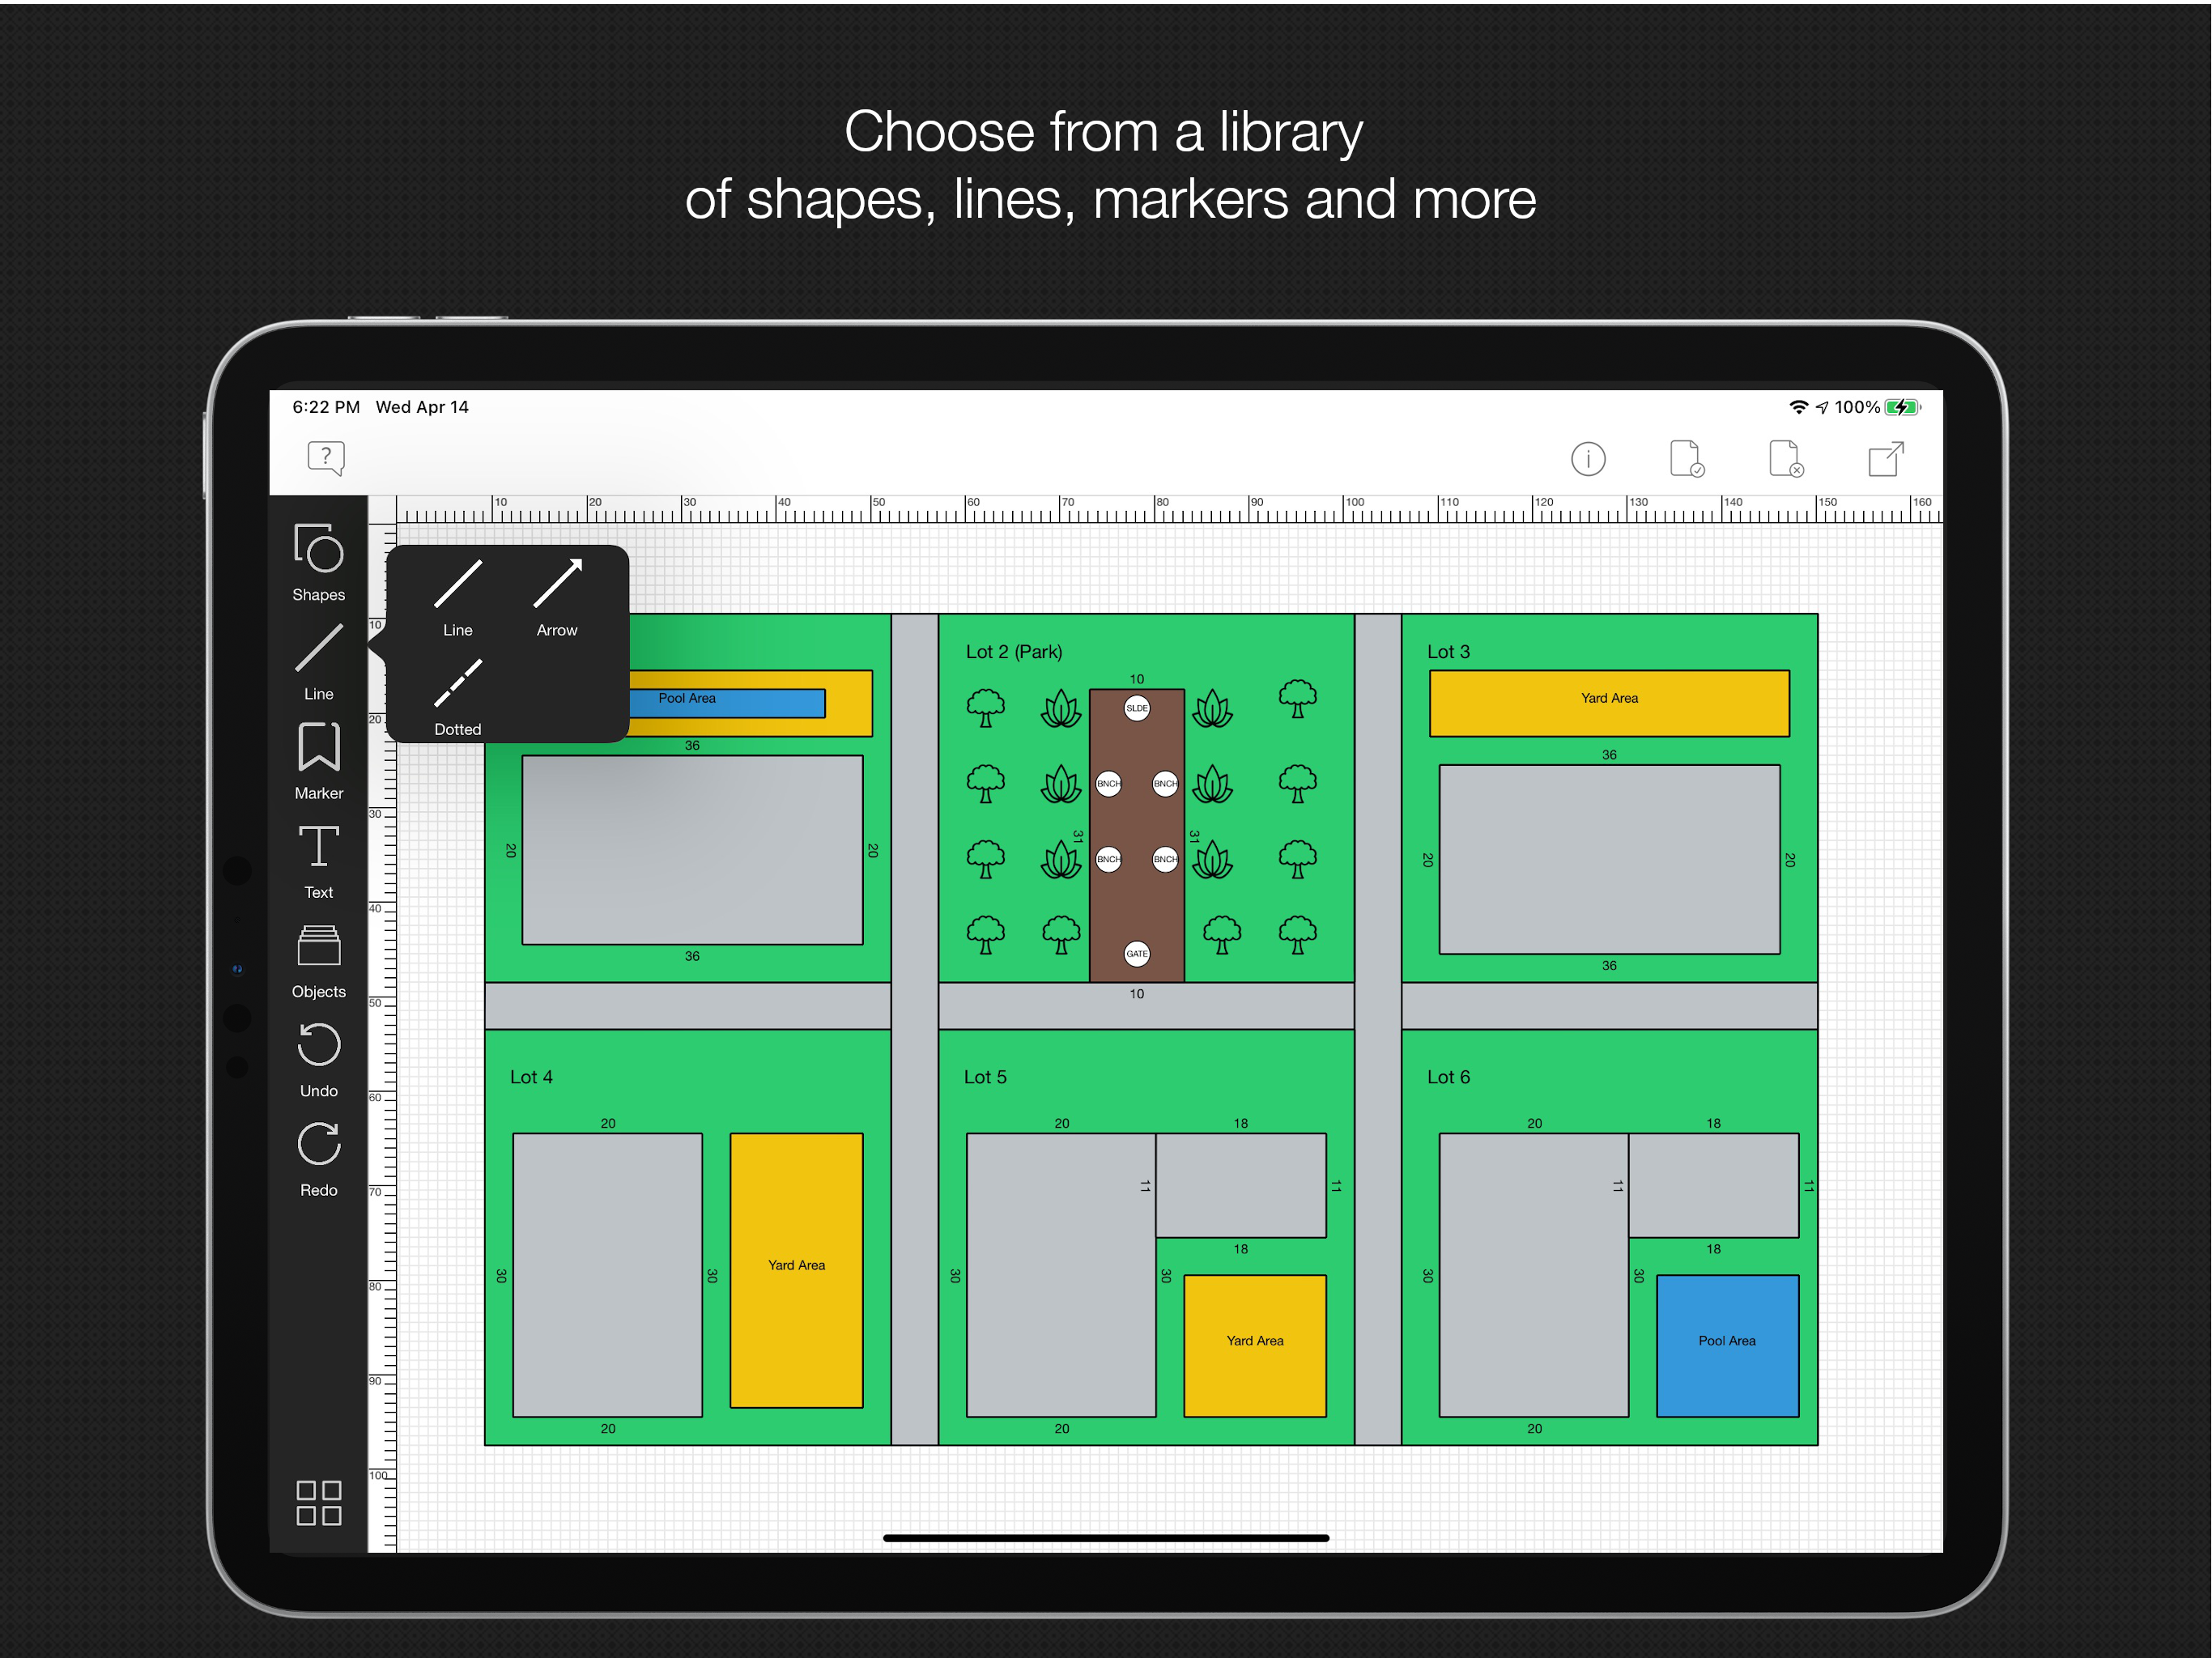Tap the battery indicator icon

click(x=1902, y=407)
